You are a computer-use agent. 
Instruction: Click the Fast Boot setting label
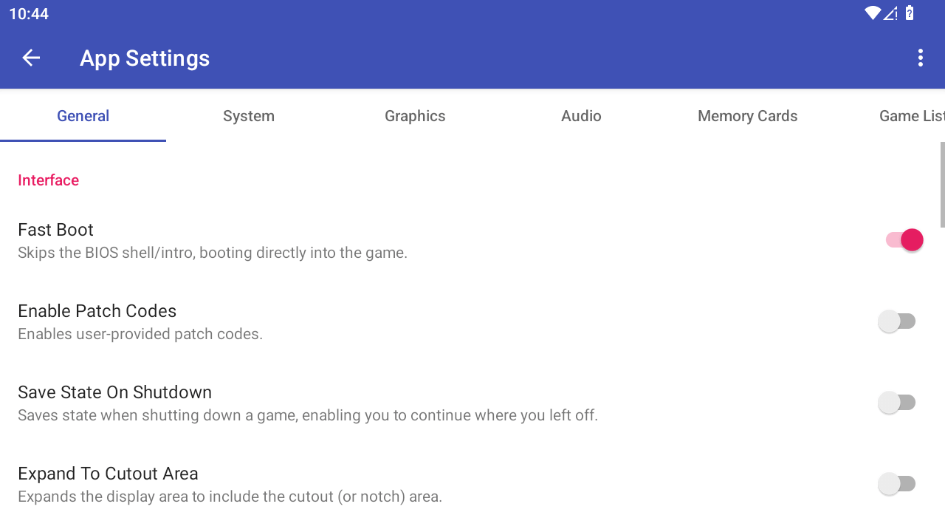[56, 230]
